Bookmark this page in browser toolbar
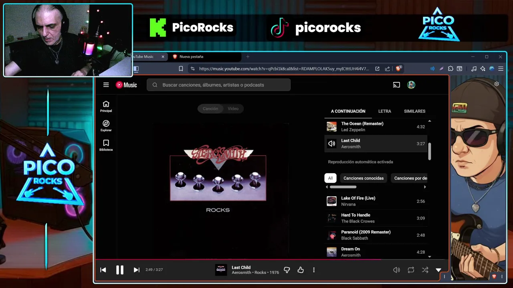The width and height of the screenshot is (513, 288). click(x=181, y=69)
